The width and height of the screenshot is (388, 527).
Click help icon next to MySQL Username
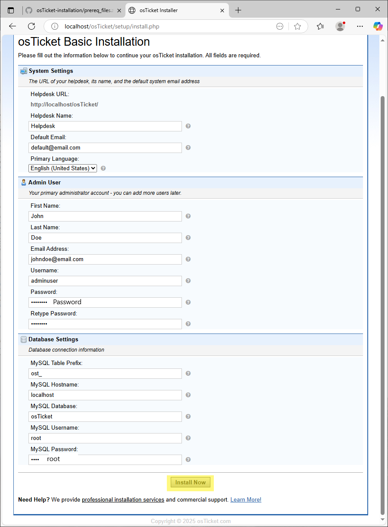(188, 438)
